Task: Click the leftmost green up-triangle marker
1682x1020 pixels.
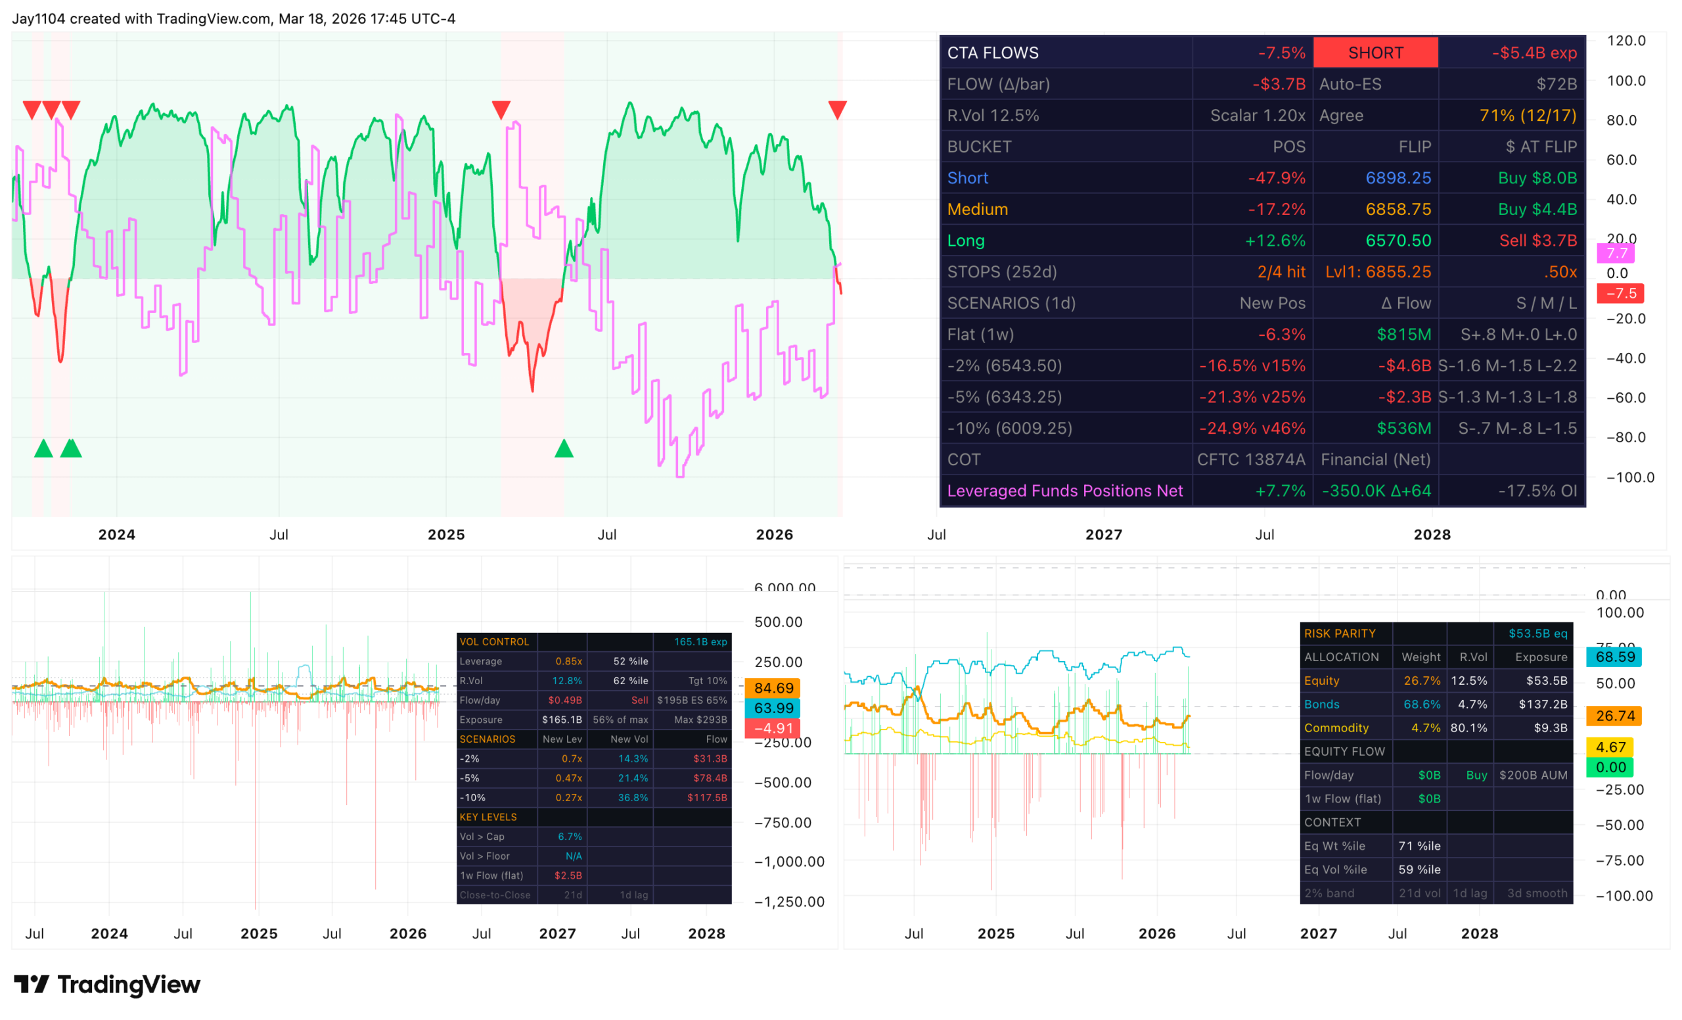Action: click(x=43, y=449)
